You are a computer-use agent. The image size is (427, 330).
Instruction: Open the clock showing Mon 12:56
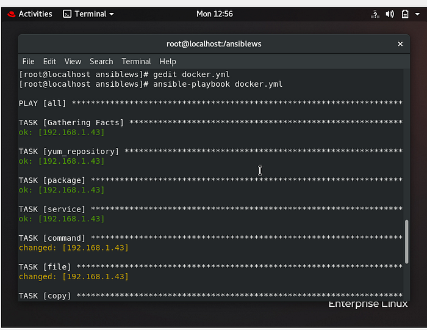[215, 14]
